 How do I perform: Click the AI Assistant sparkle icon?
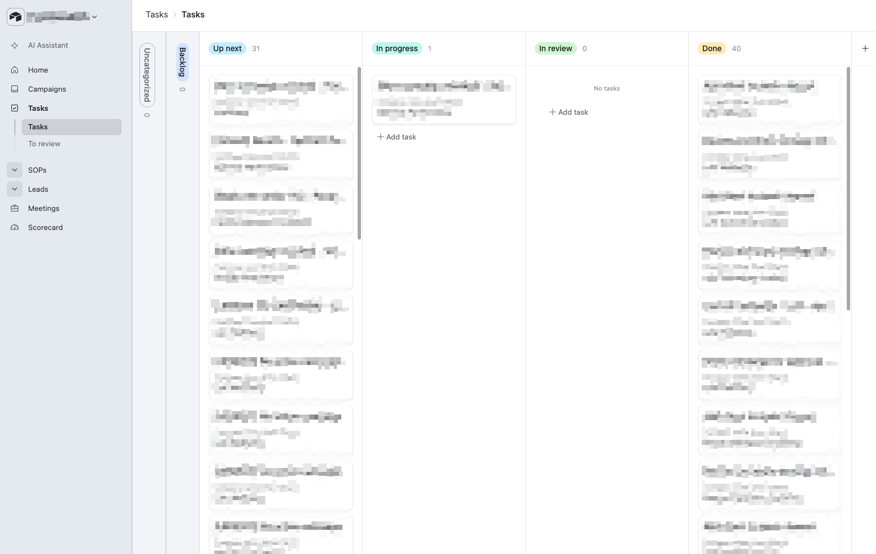point(15,46)
